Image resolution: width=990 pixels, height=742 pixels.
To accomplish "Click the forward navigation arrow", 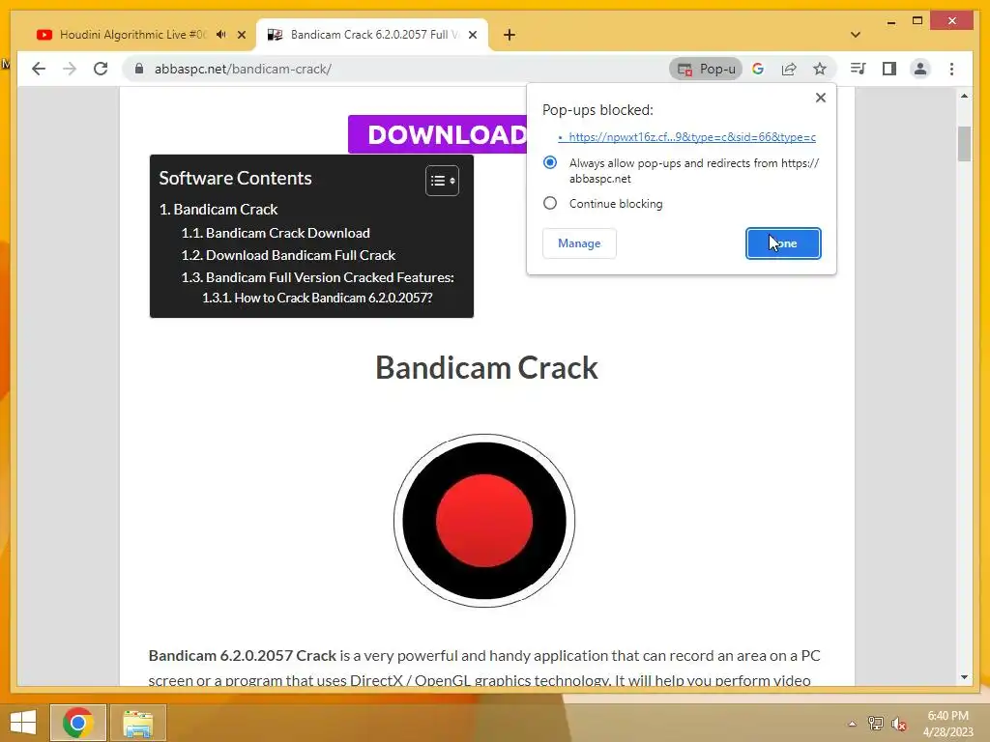I will (x=70, y=69).
